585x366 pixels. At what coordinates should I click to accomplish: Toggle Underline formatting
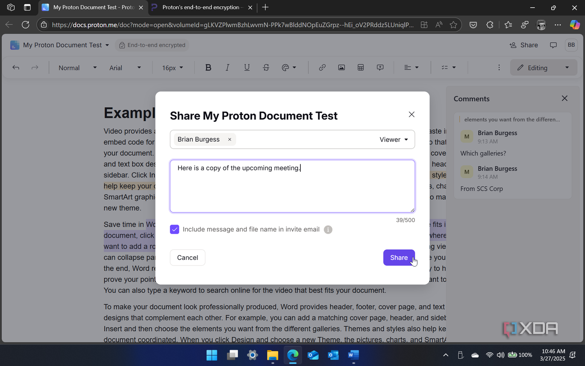247,68
